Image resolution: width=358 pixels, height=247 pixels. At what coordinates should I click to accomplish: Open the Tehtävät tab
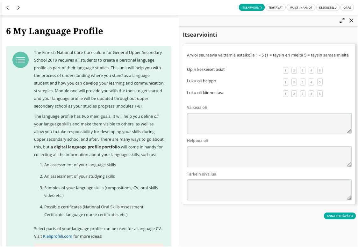276,8
